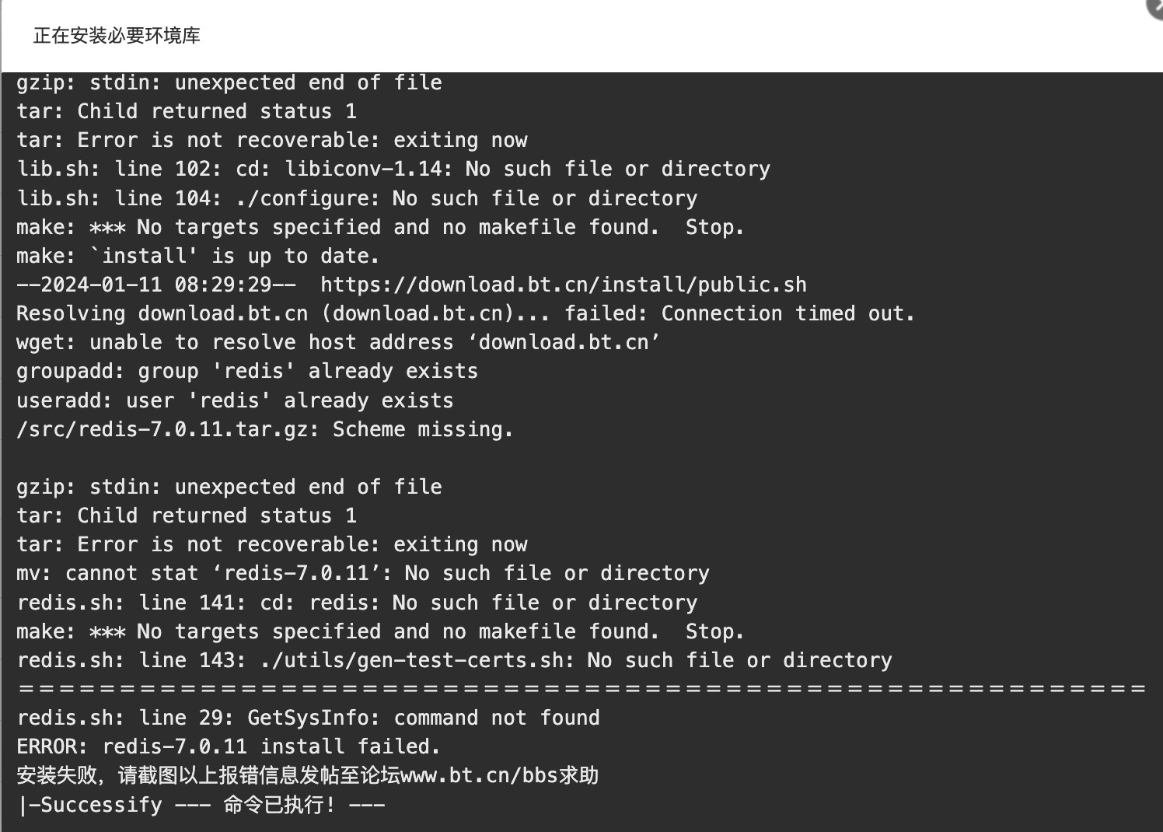Close the environment library installation dialog
Viewport: 1163px width, 832px height.
click(x=1156, y=6)
